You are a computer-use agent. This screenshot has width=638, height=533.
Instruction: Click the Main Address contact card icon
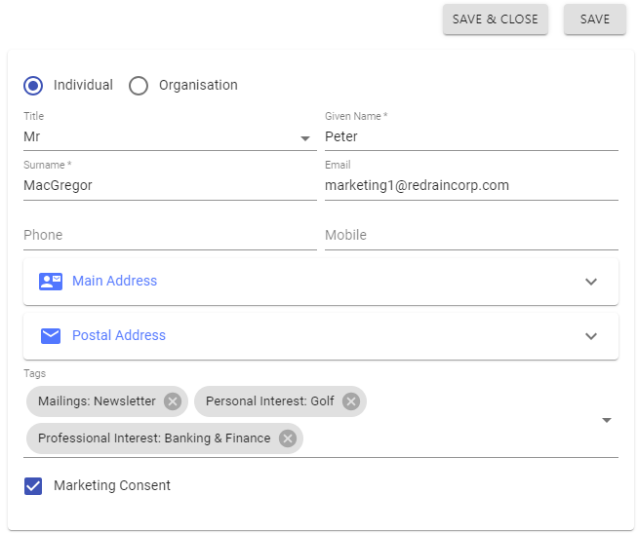51,282
